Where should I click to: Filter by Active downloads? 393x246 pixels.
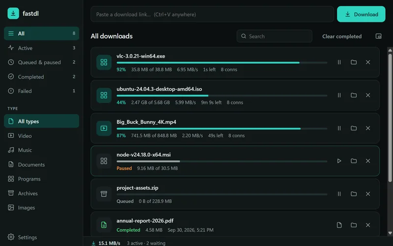coord(42,48)
